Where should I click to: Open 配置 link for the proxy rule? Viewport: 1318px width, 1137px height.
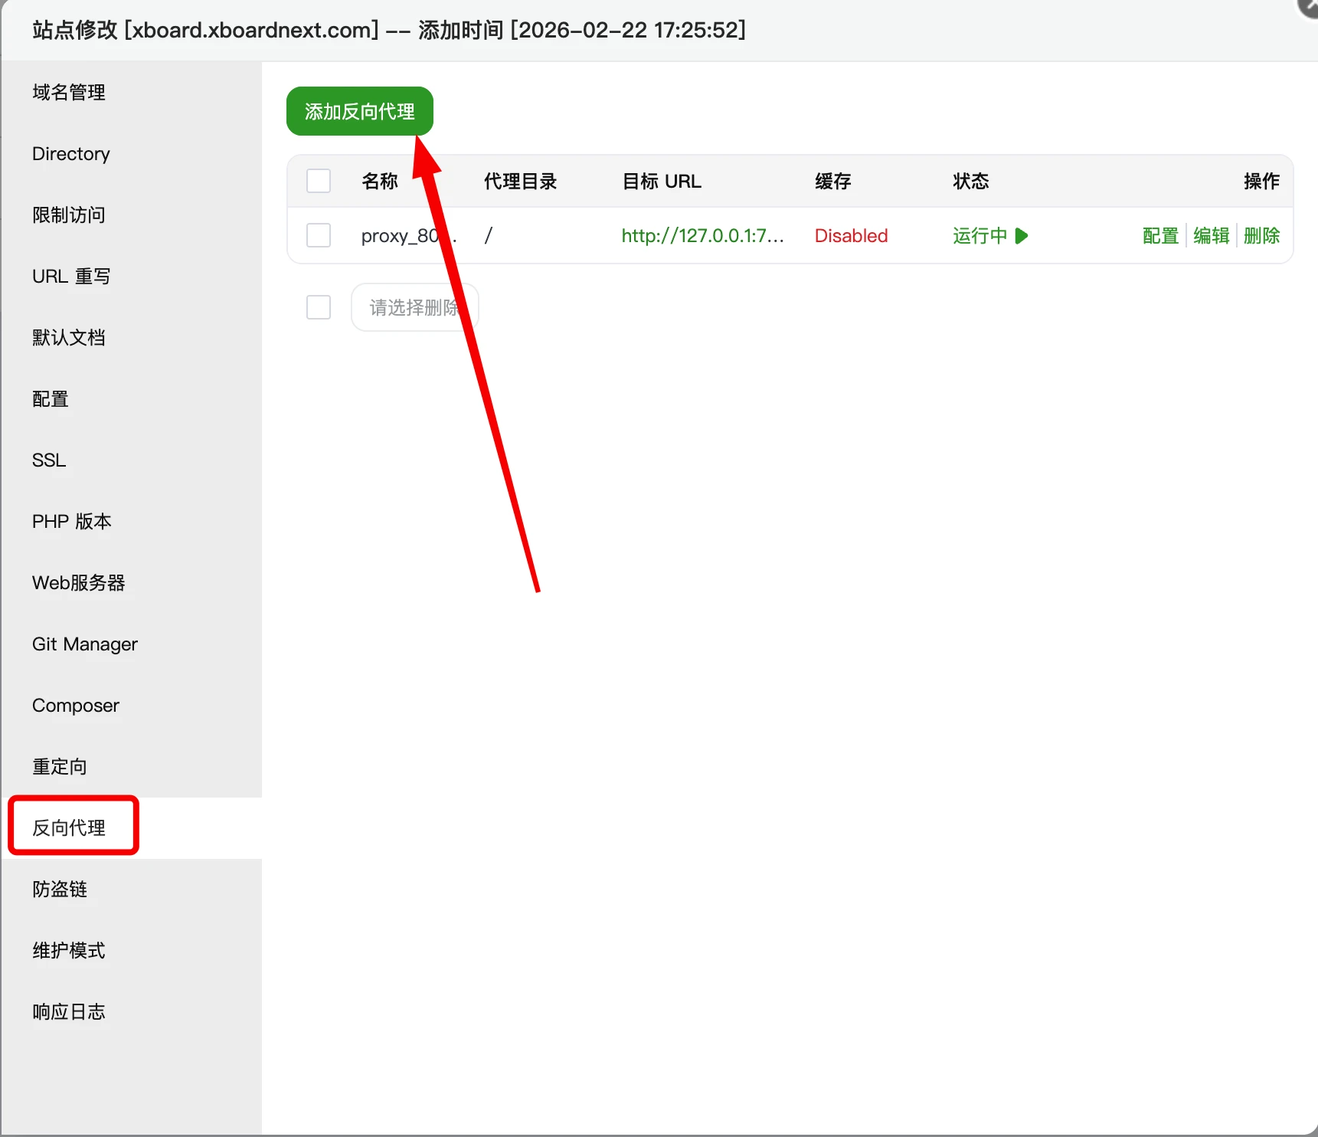pyautogui.click(x=1159, y=235)
